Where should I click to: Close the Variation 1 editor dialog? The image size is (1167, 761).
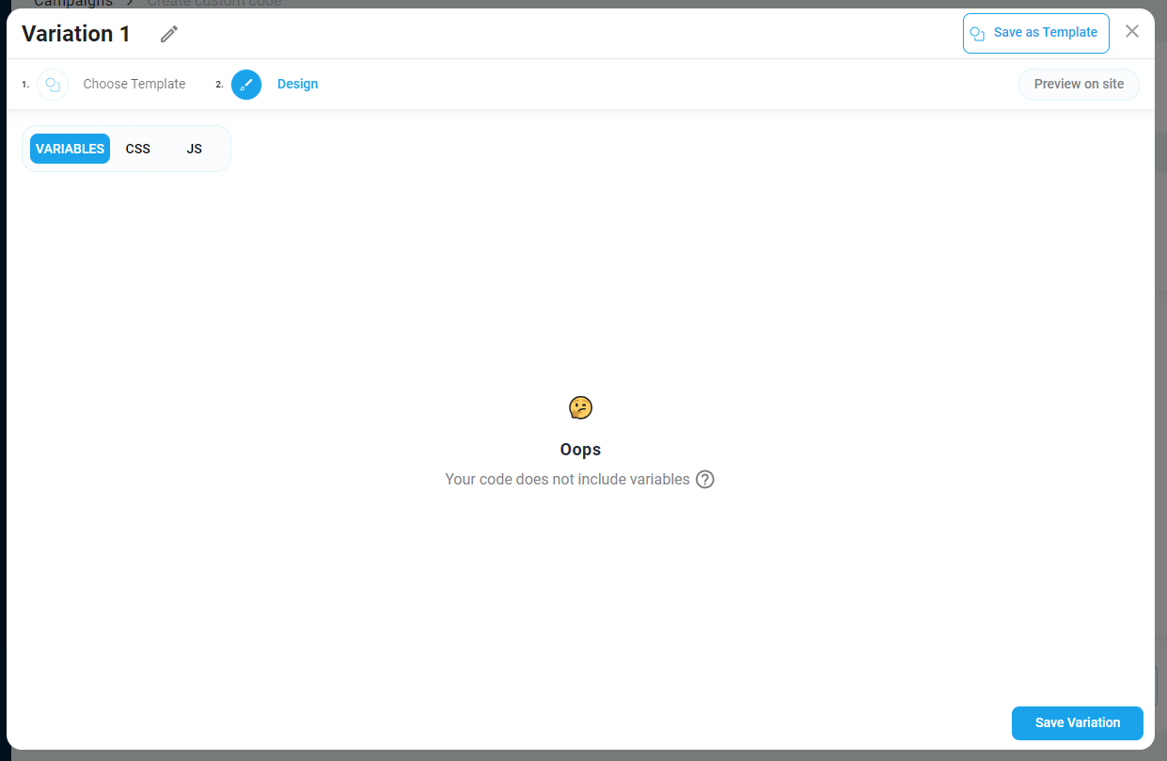[1132, 31]
